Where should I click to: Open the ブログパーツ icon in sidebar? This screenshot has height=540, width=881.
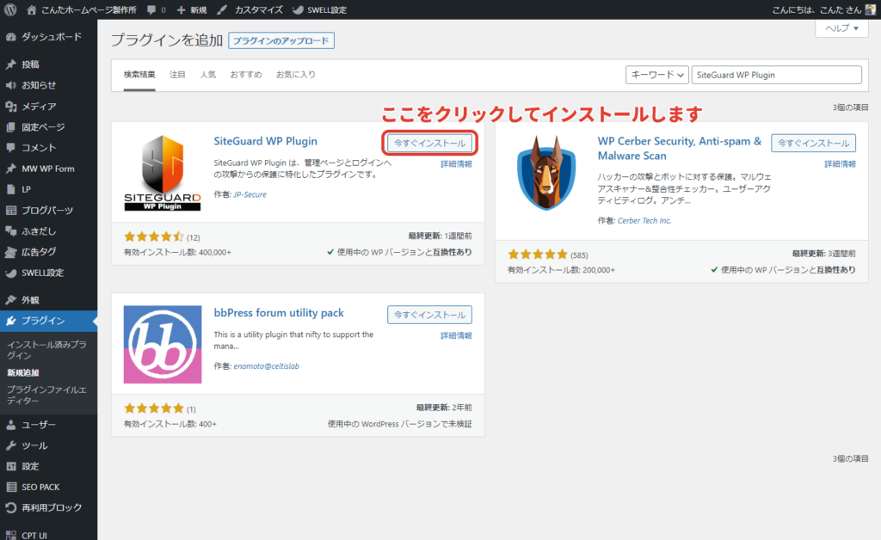pos(10,210)
